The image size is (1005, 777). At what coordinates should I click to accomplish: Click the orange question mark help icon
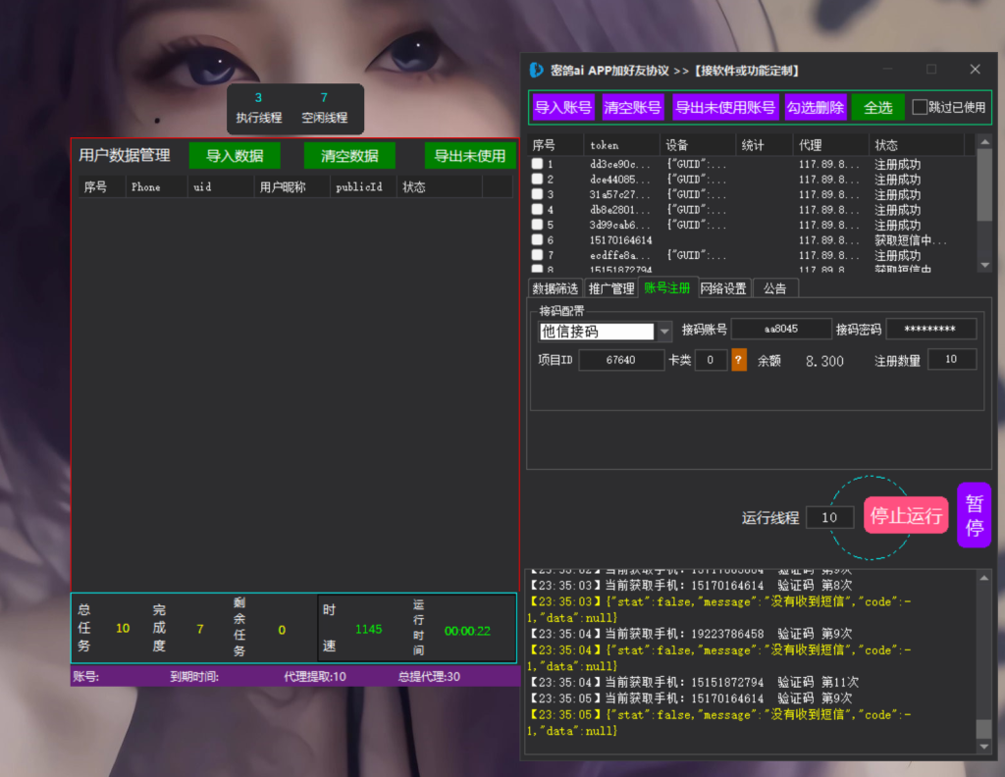739,360
